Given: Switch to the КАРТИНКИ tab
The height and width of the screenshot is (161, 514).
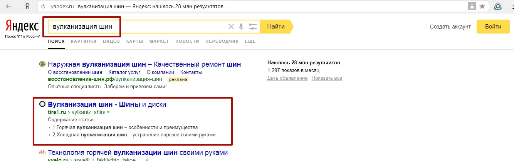Looking at the screenshot, I should (84, 41).
